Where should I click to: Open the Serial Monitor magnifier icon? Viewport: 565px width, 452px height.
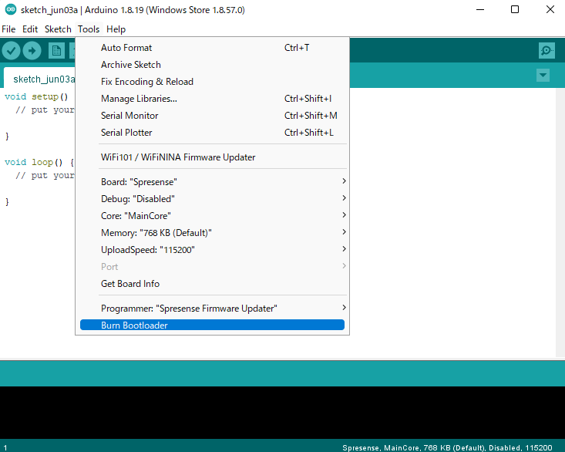click(547, 50)
